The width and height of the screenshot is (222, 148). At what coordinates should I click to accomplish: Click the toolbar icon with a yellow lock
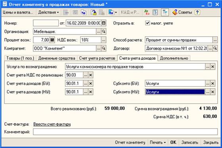pyautogui.click(x=94, y=12)
